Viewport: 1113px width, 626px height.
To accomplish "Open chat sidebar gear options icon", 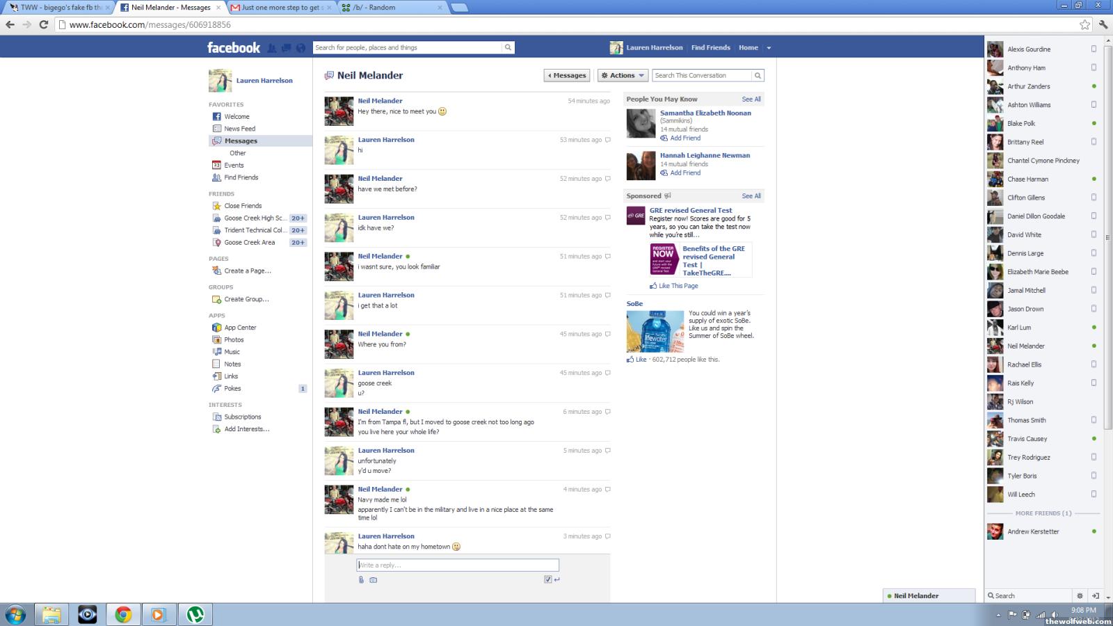I will point(1080,595).
